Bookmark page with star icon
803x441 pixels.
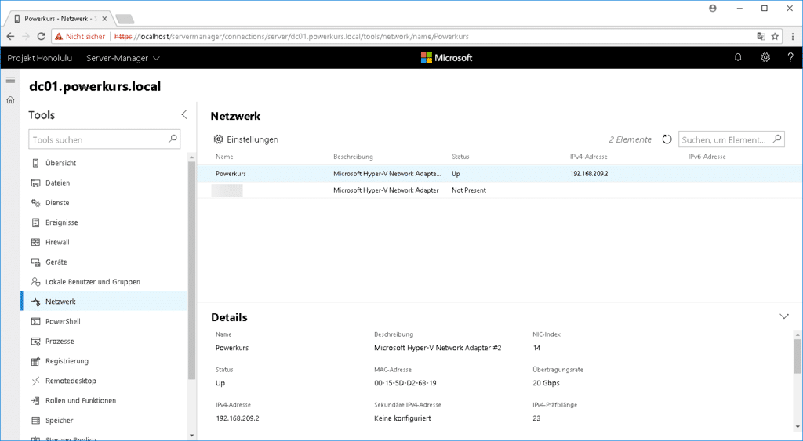click(x=775, y=37)
